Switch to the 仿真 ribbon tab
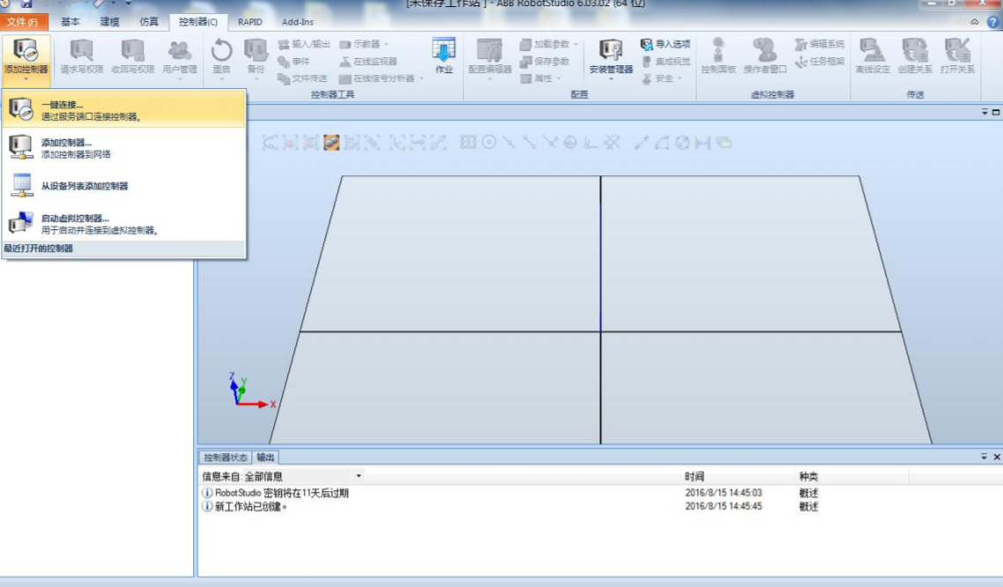The image size is (1003, 587). tap(148, 22)
